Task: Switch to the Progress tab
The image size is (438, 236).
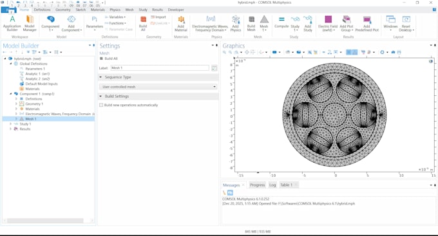Action: tap(257, 185)
